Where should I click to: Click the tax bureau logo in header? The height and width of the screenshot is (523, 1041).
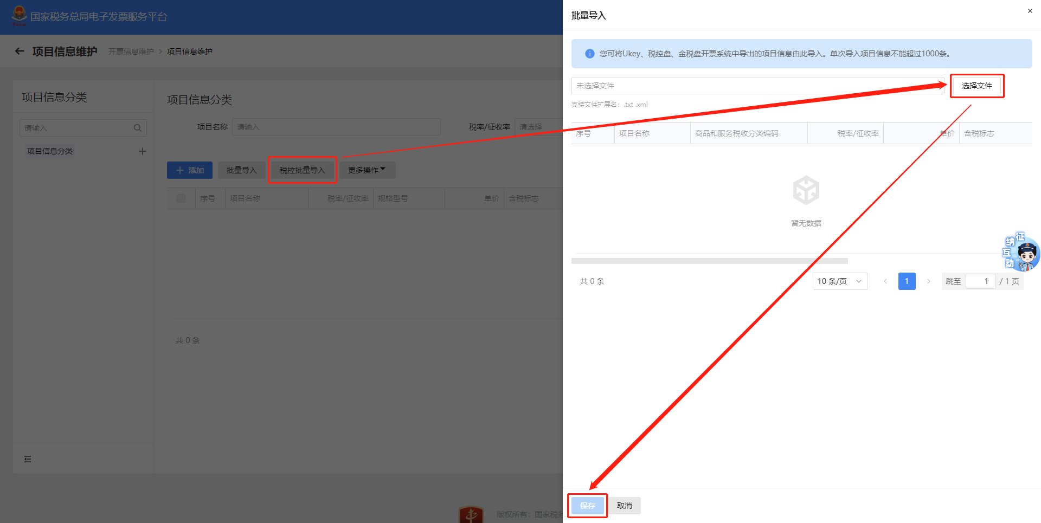tap(19, 16)
